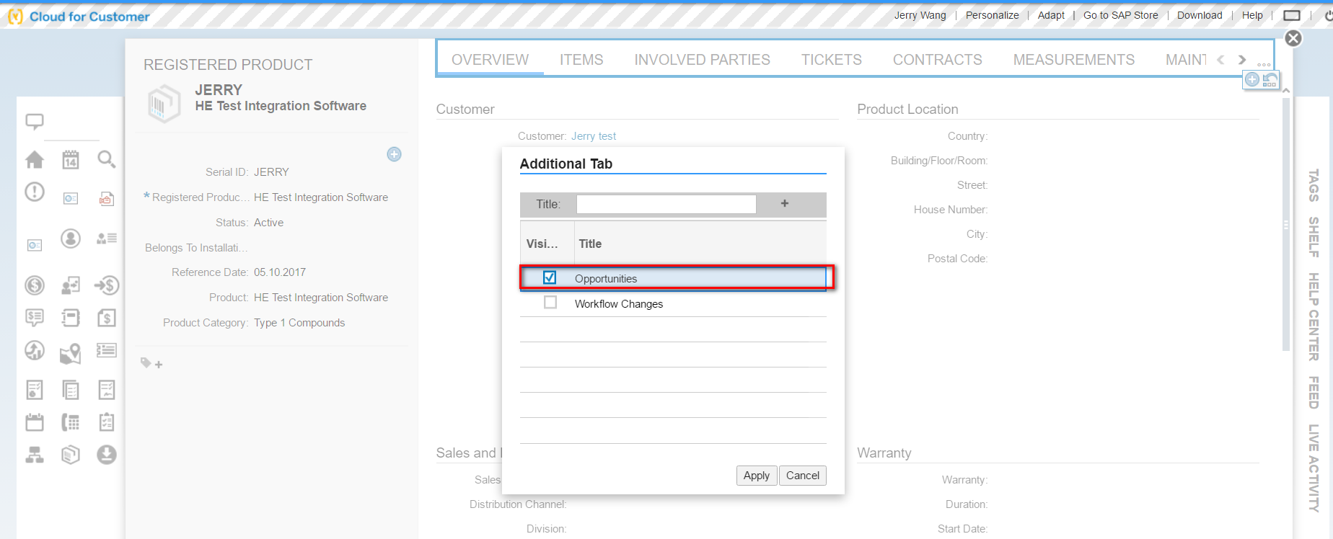
Task: Click the Cloud for Customer logo
Action: click(x=79, y=16)
